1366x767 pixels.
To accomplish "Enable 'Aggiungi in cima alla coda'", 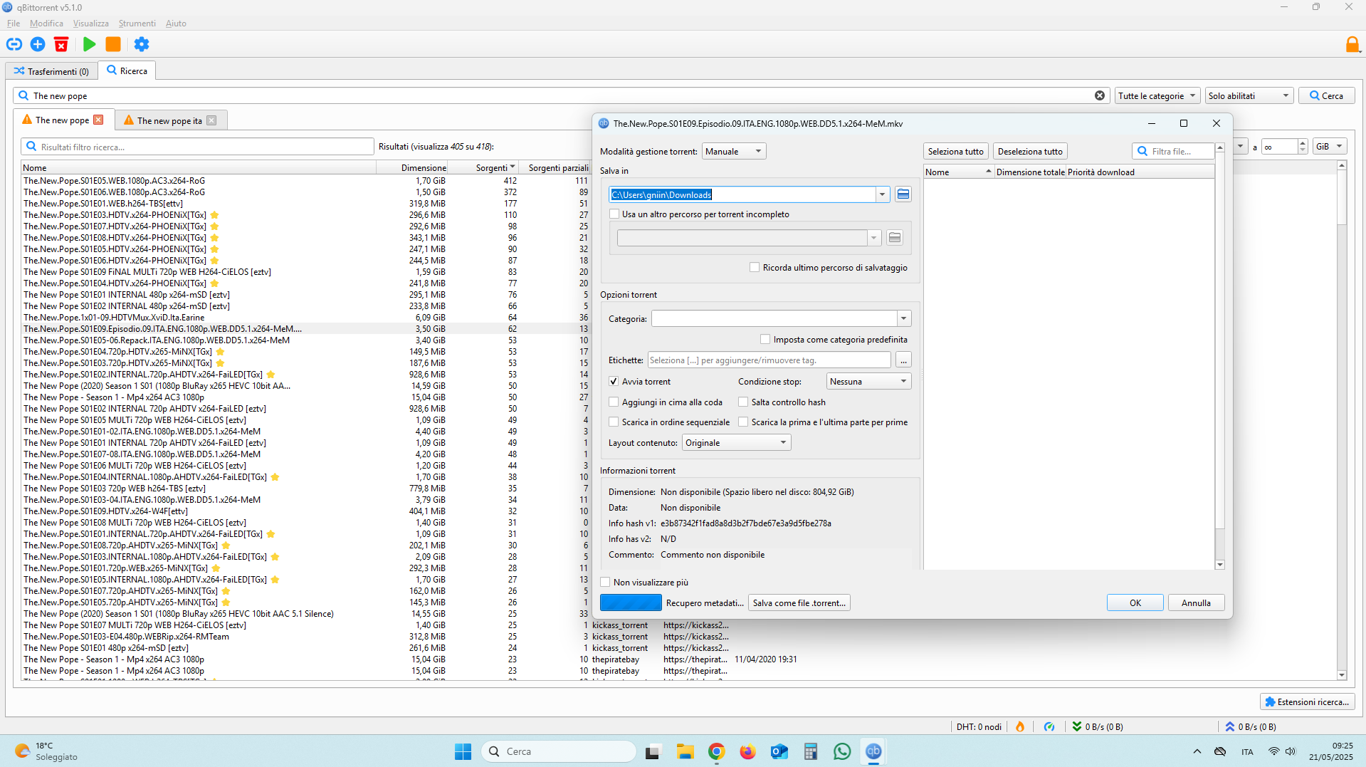I will [x=614, y=402].
